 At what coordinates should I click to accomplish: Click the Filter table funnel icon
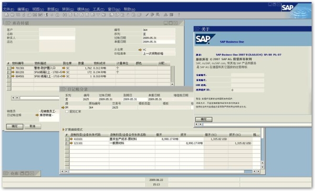pyautogui.click(x=98, y=15)
